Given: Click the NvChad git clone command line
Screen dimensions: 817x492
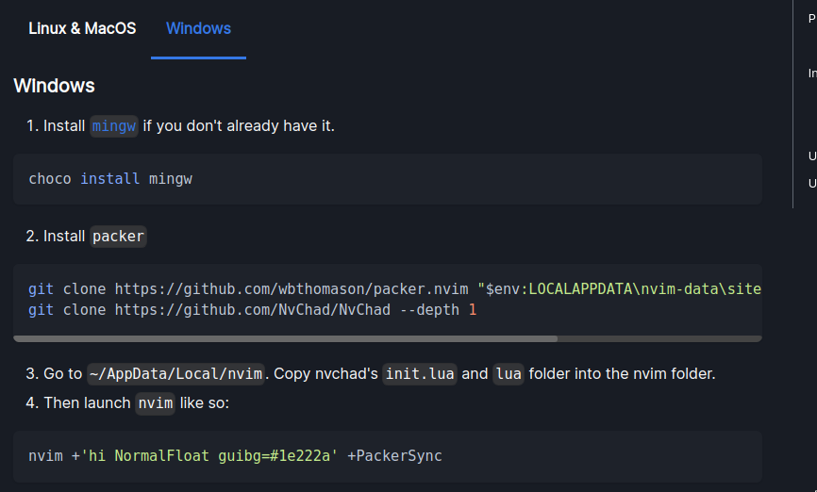Looking at the screenshot, I should [252, 310].
